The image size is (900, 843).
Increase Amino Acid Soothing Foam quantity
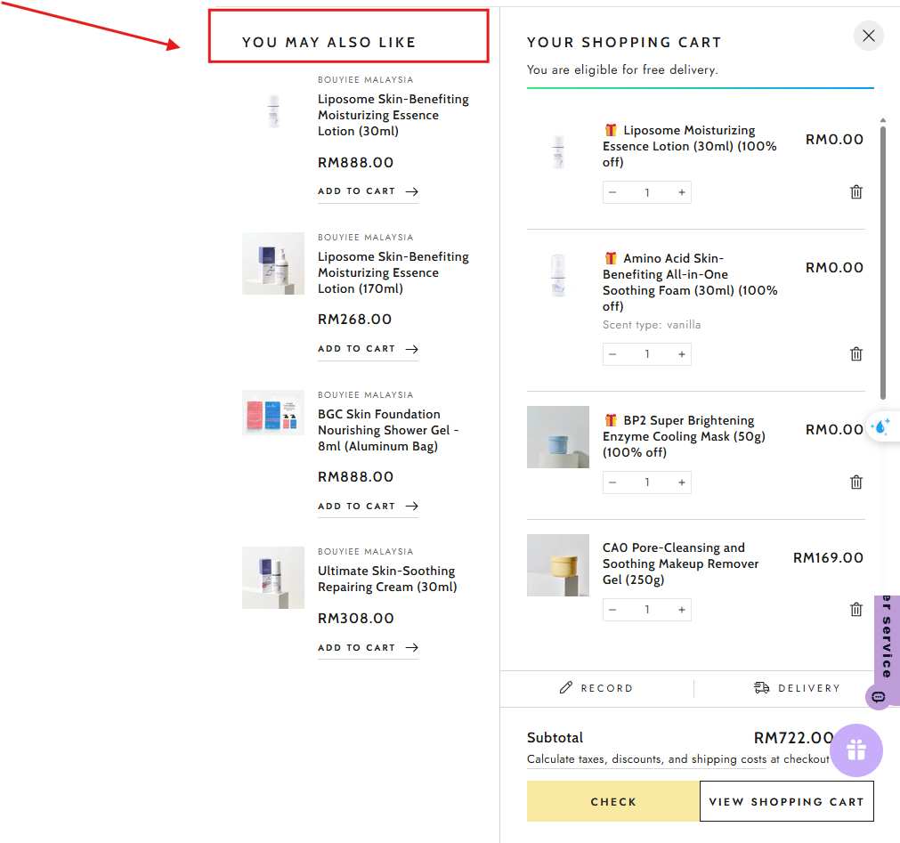[682, 354]
